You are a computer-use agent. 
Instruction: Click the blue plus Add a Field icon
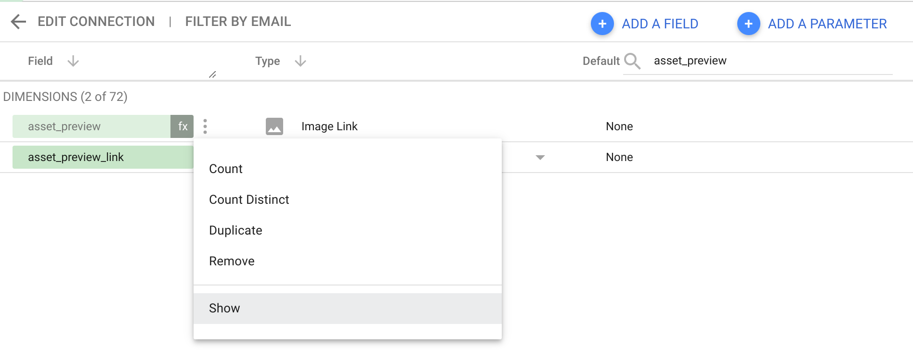point(602,24)
